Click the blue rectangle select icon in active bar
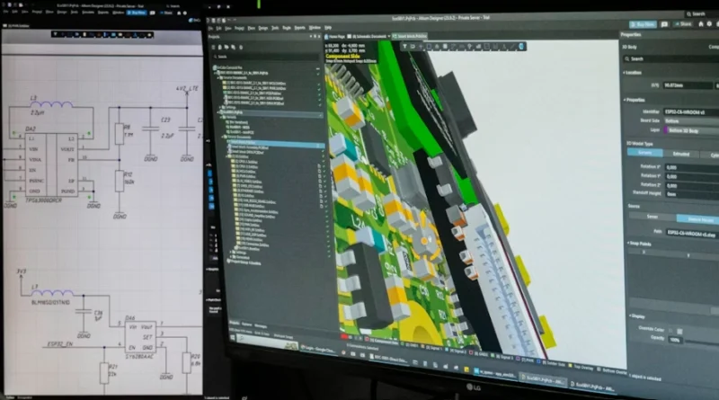This screenshot has width=719, height=400. (429, 47)
